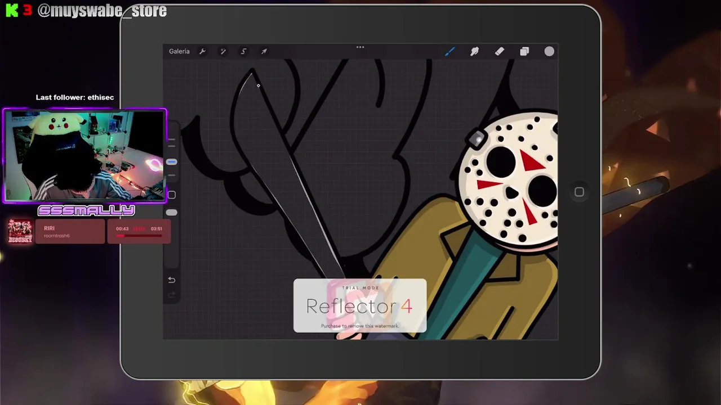Tap the square Modify button in sidebar

tap(172, 195)
